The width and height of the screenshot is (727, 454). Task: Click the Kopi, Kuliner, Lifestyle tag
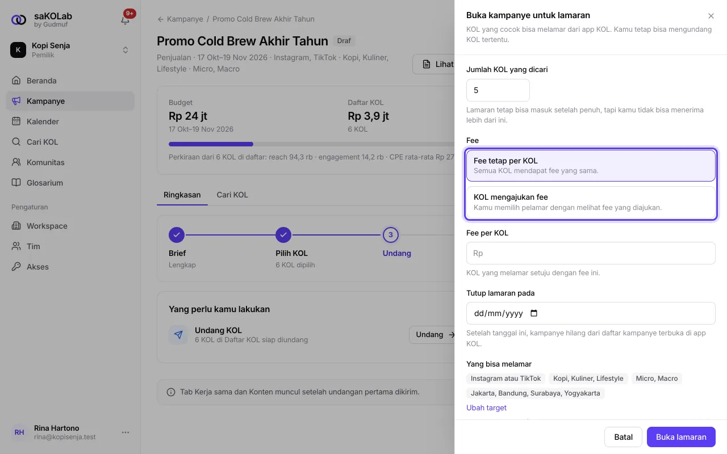(x=588, y=379)
